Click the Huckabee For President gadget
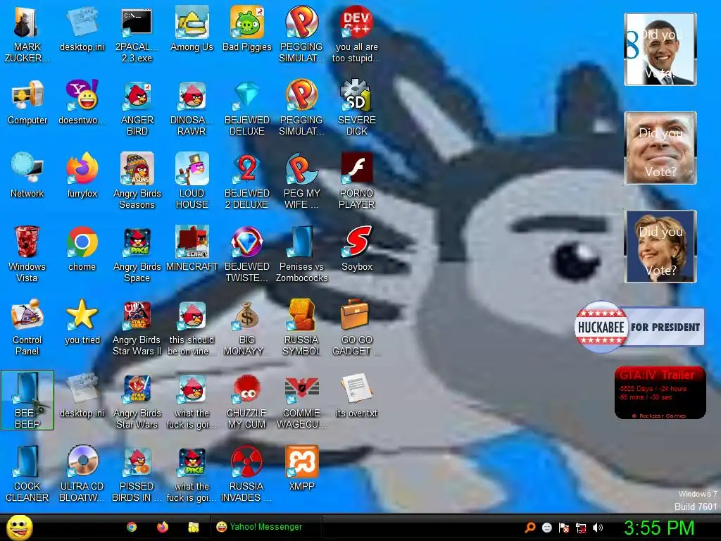This screenshot has width=721, height=541. pos(639,327)
